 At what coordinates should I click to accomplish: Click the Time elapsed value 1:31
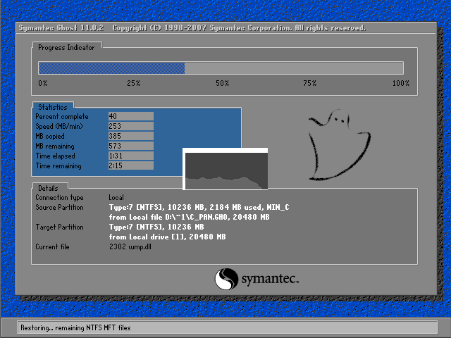pyautogui.click(x=131, y=156)
